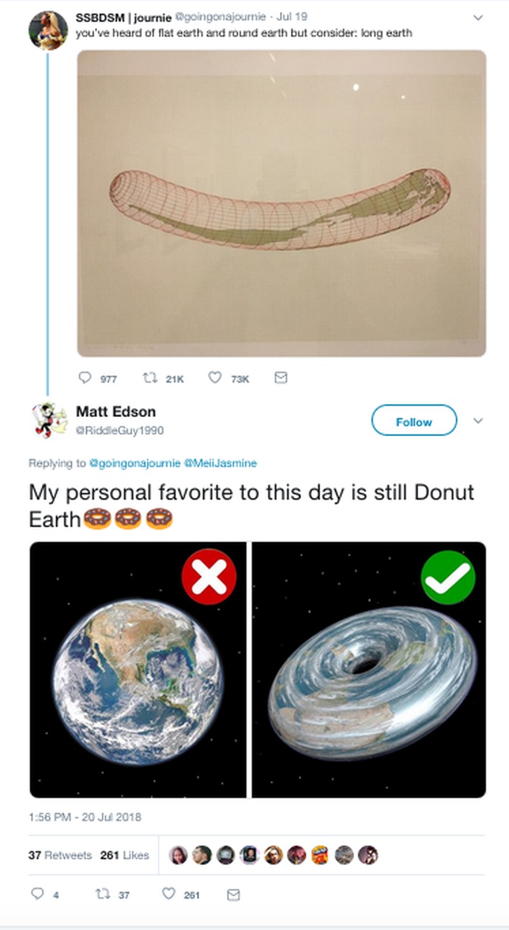The width and height of the screenshot is (509, 930).
Task: Expand options chevron beside Follow button
Action: (478, 421)
